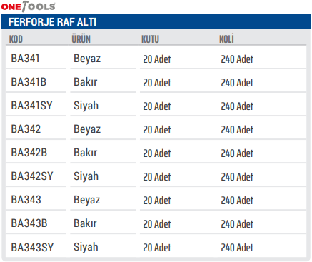Click Bakır in the BA342B row
Screen dimensions: 312x262
[x=85, y=153]
